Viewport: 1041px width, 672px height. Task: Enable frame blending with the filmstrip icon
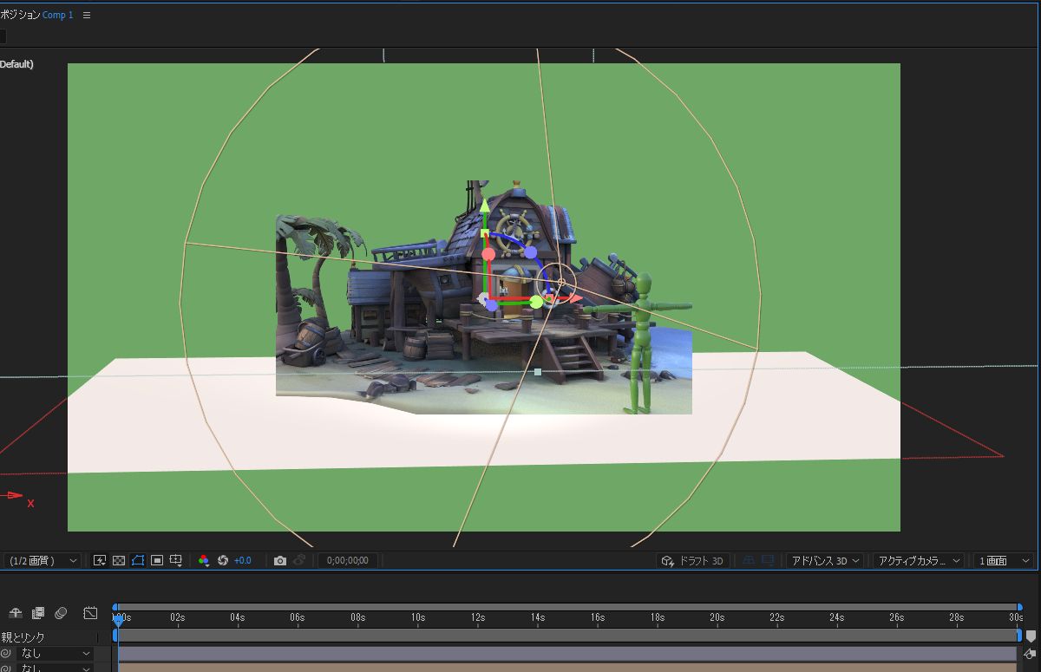coord(38,613)
